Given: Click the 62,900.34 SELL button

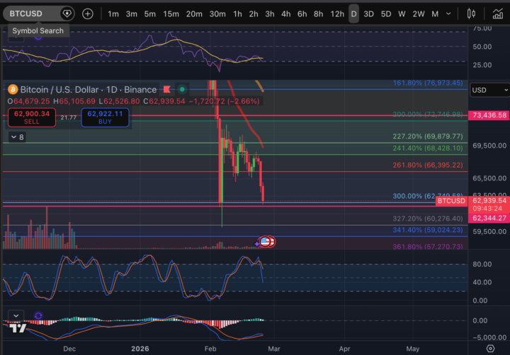Looking at the screenshot, I should tap(32, 117).
